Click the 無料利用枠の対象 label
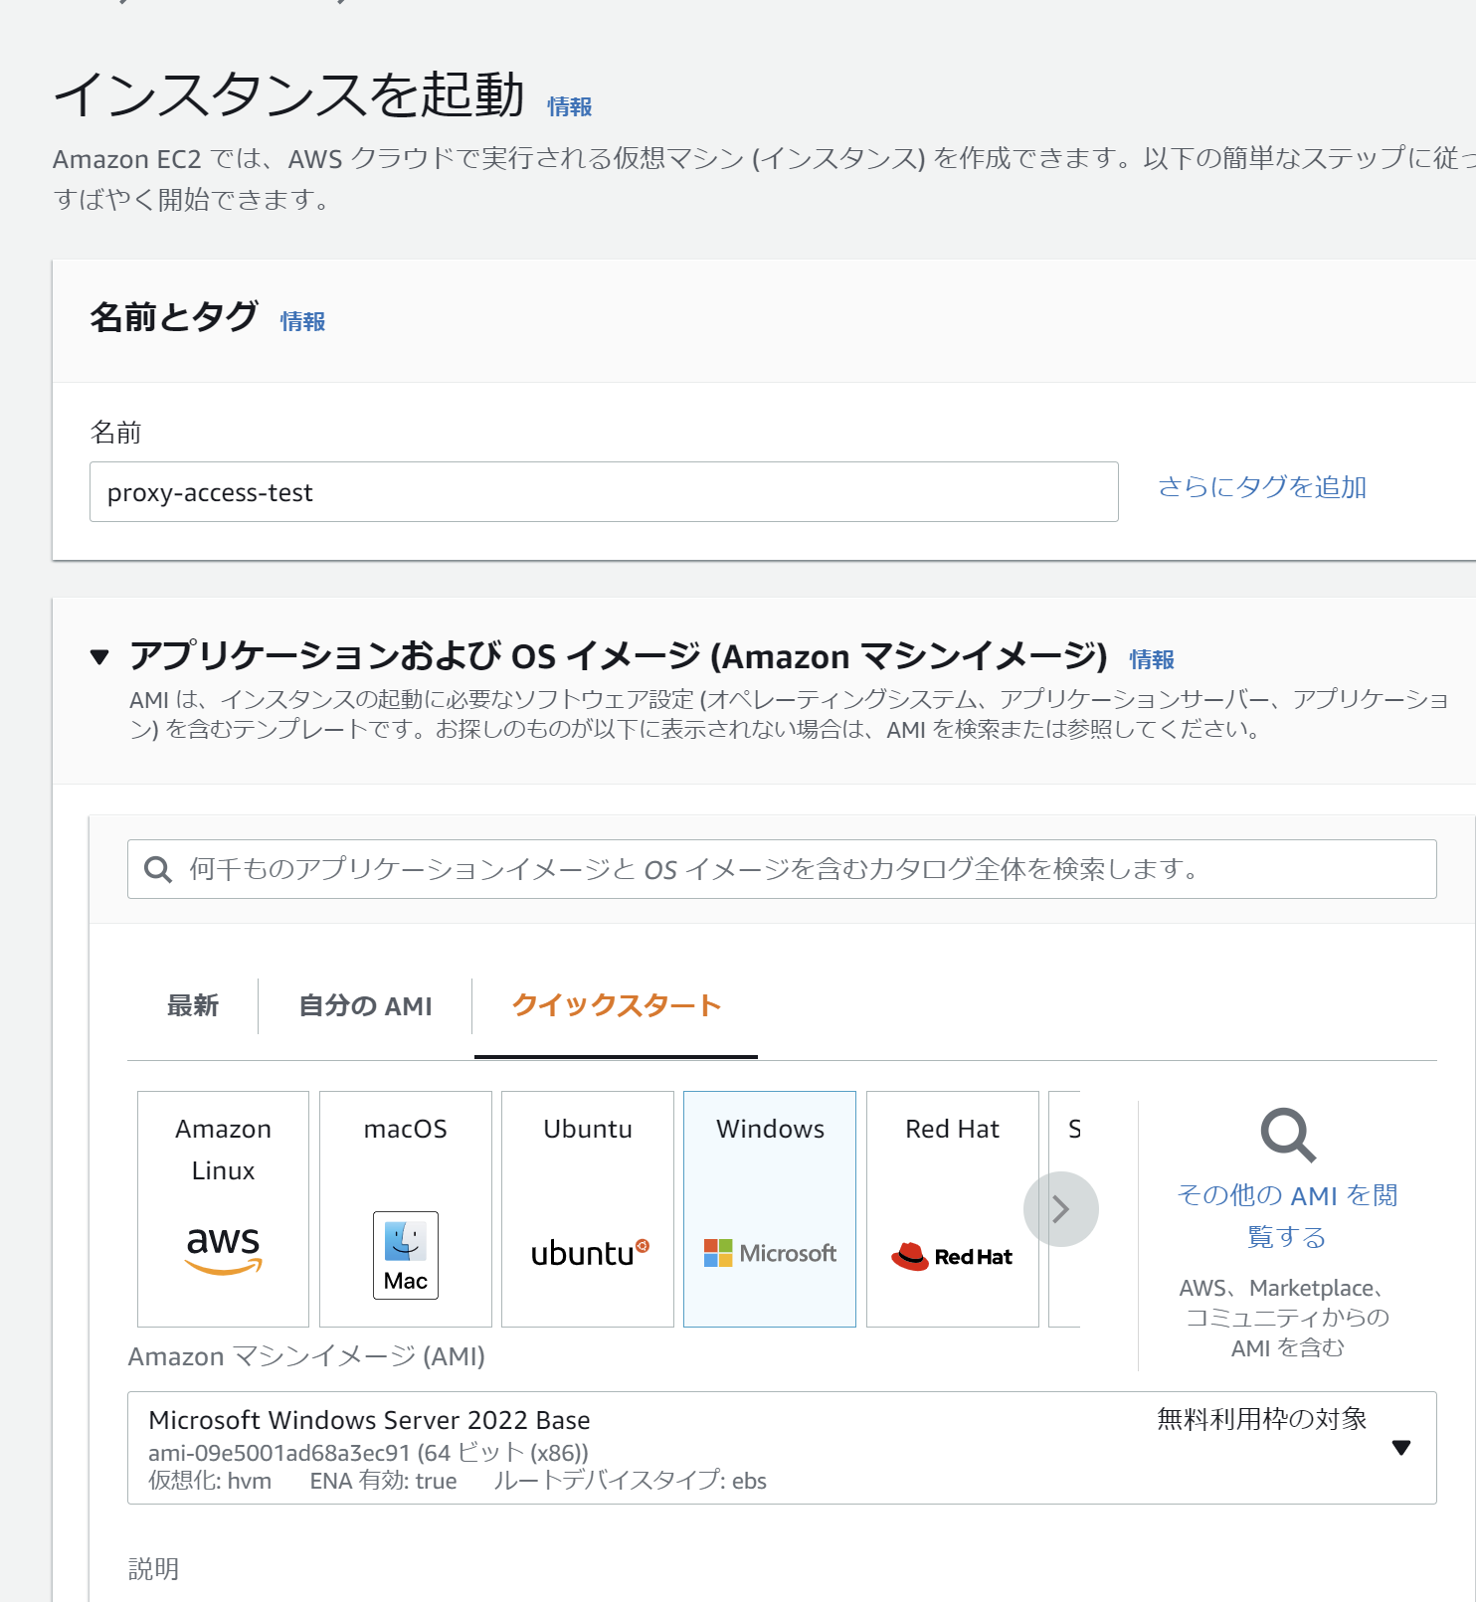 [1262, 1419]
